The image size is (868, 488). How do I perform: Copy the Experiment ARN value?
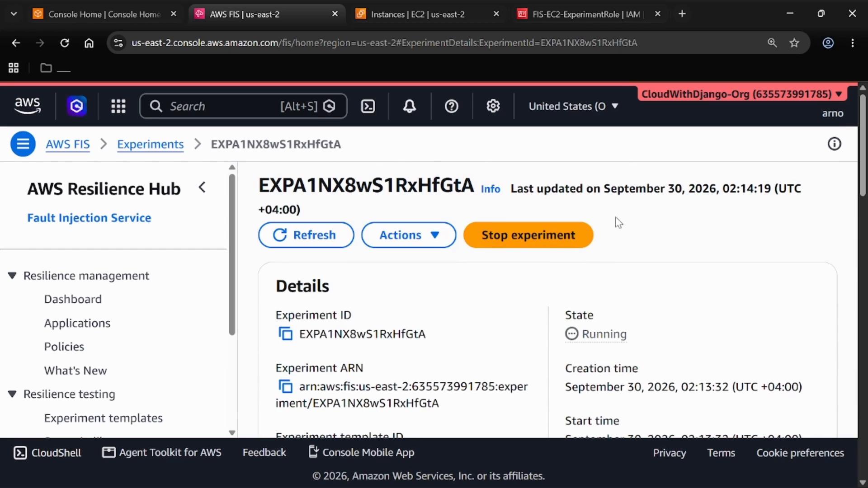tap(285, 387)
